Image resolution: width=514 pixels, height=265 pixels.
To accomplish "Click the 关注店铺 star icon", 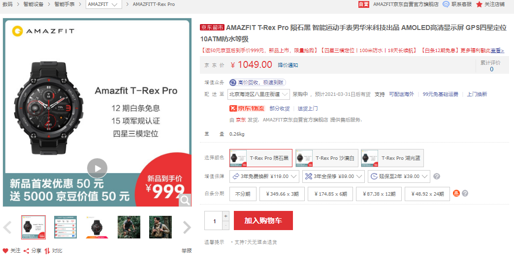I will (x=479, y=4).
